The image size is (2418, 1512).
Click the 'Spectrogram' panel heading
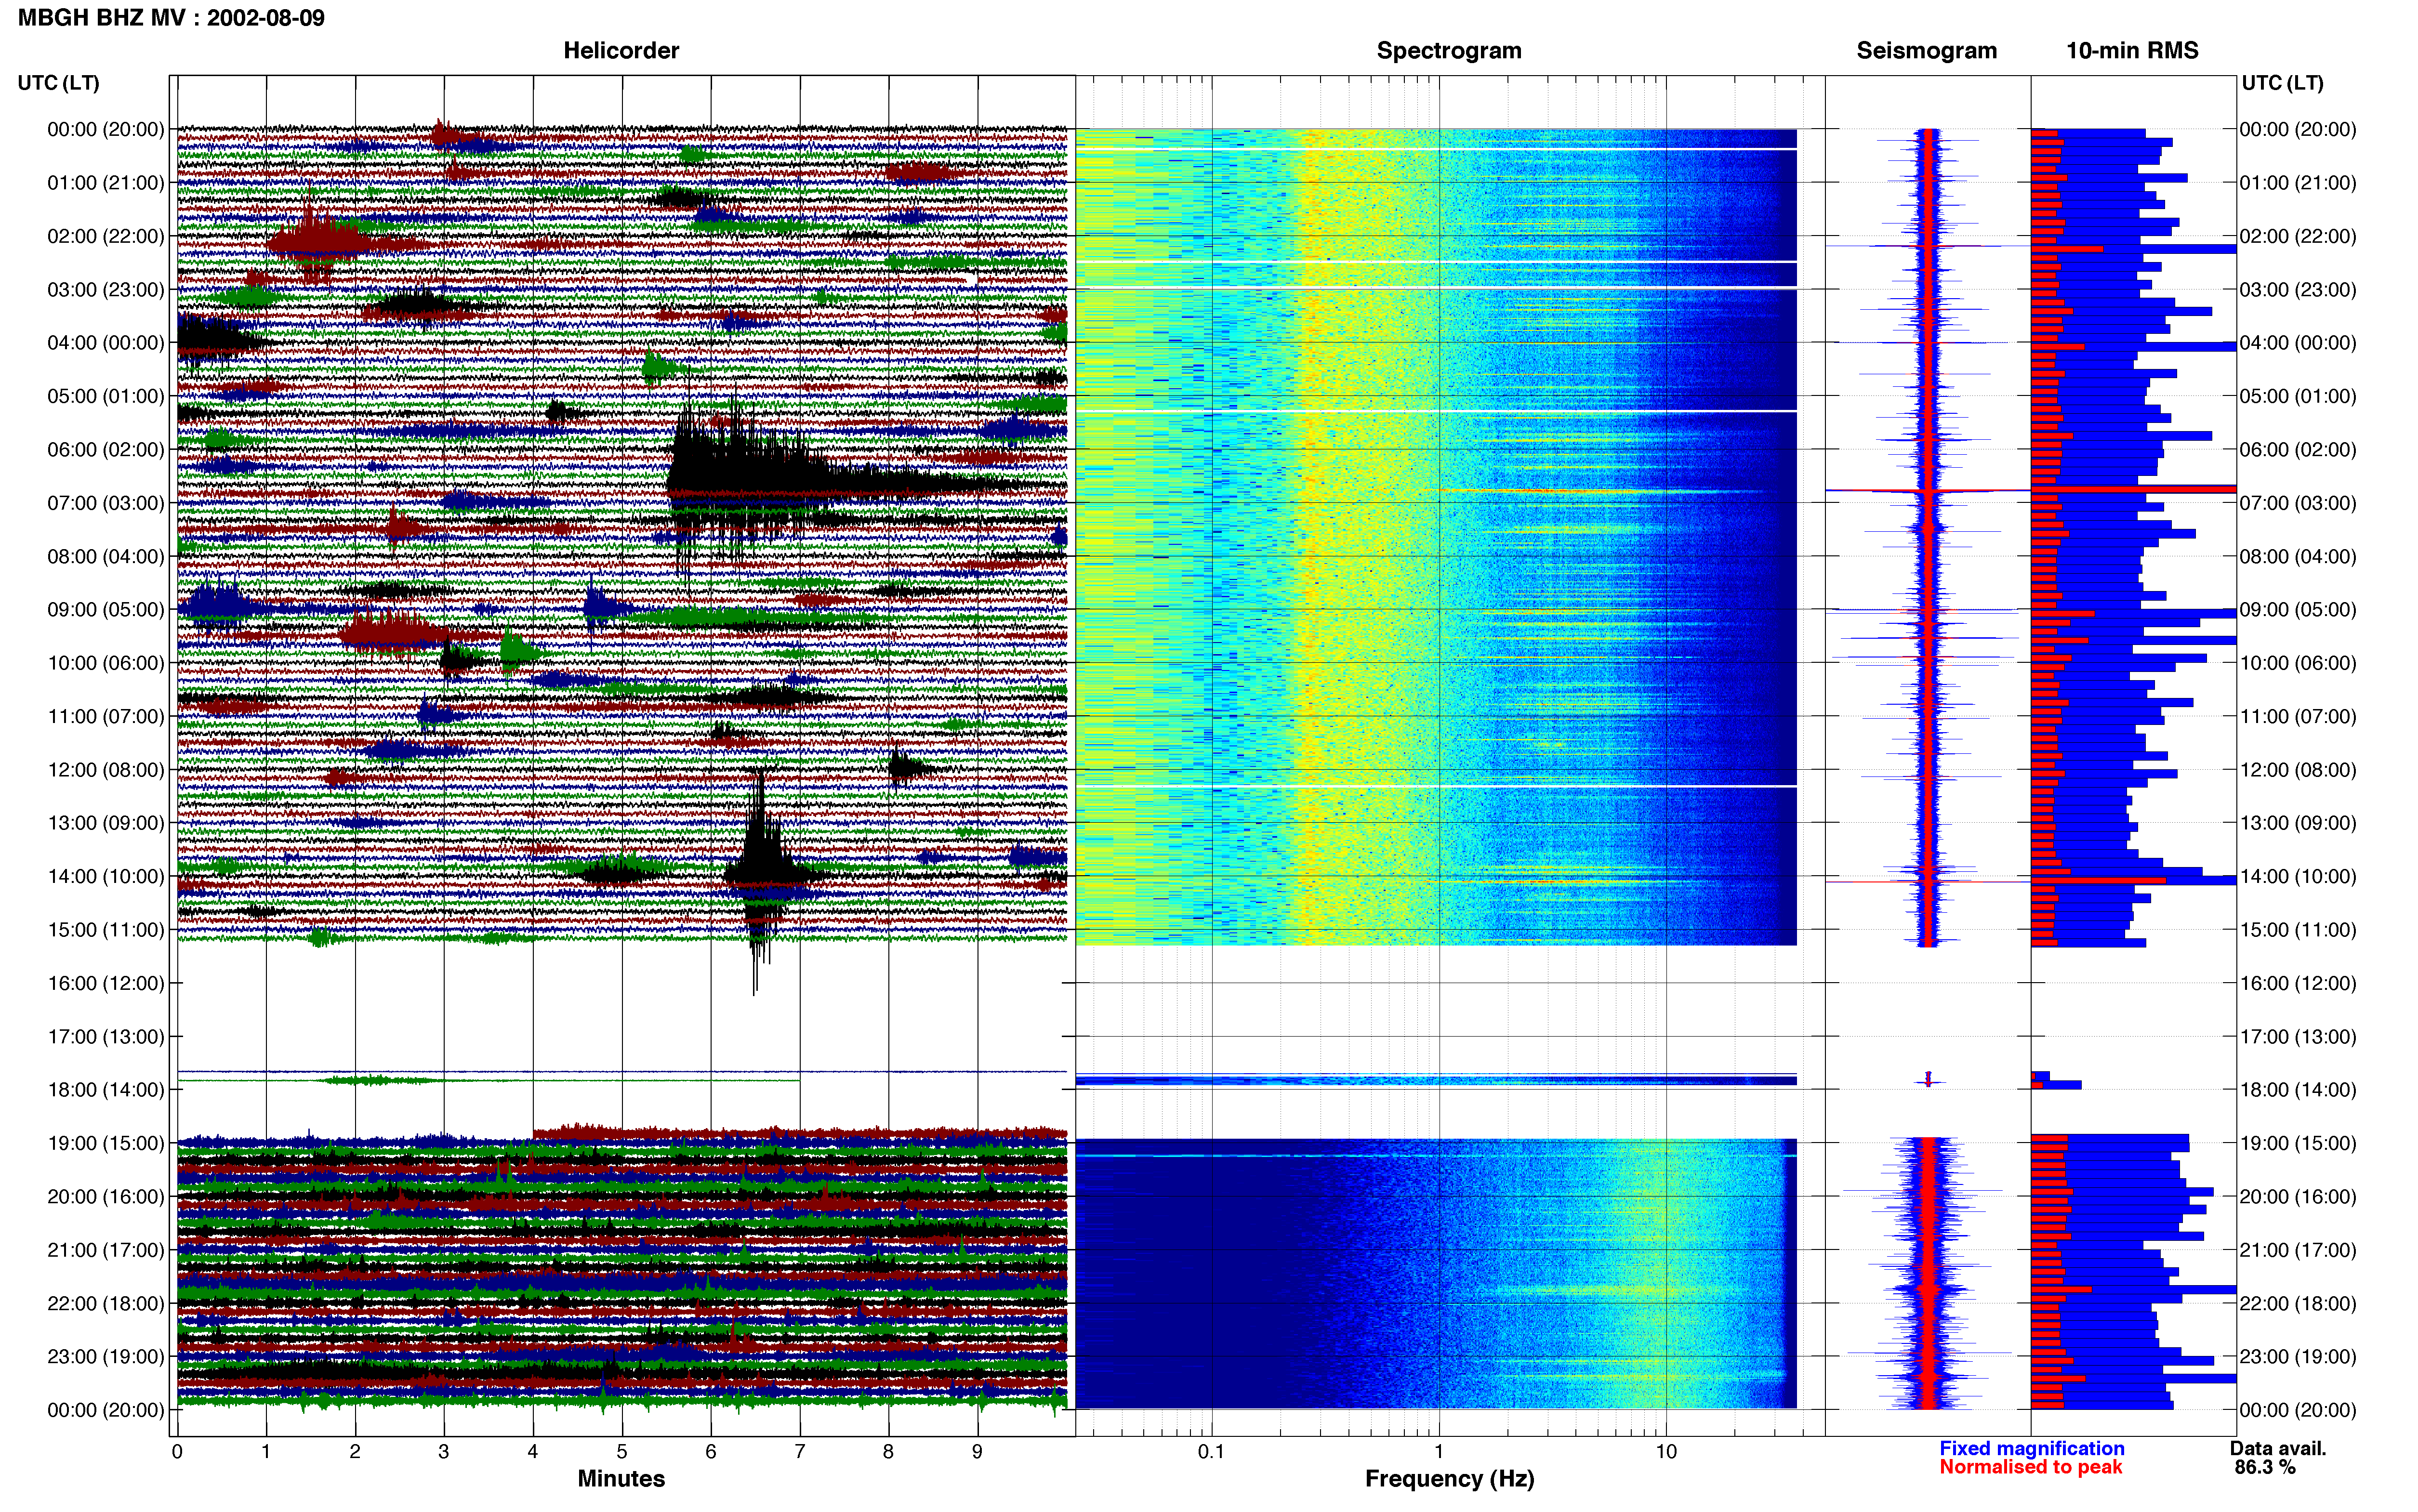tap(1449, 50)
